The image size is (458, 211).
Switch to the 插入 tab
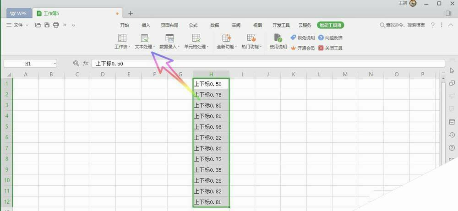[146, 25]
